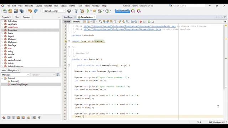228x128 pixels.
Task: Click the Redo arrow icon
Action: coord(36,11)
